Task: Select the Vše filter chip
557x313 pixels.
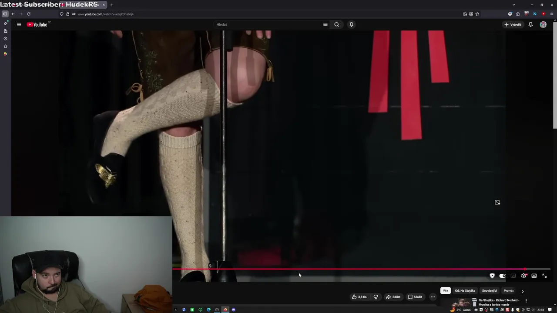Action: [445, 290]
